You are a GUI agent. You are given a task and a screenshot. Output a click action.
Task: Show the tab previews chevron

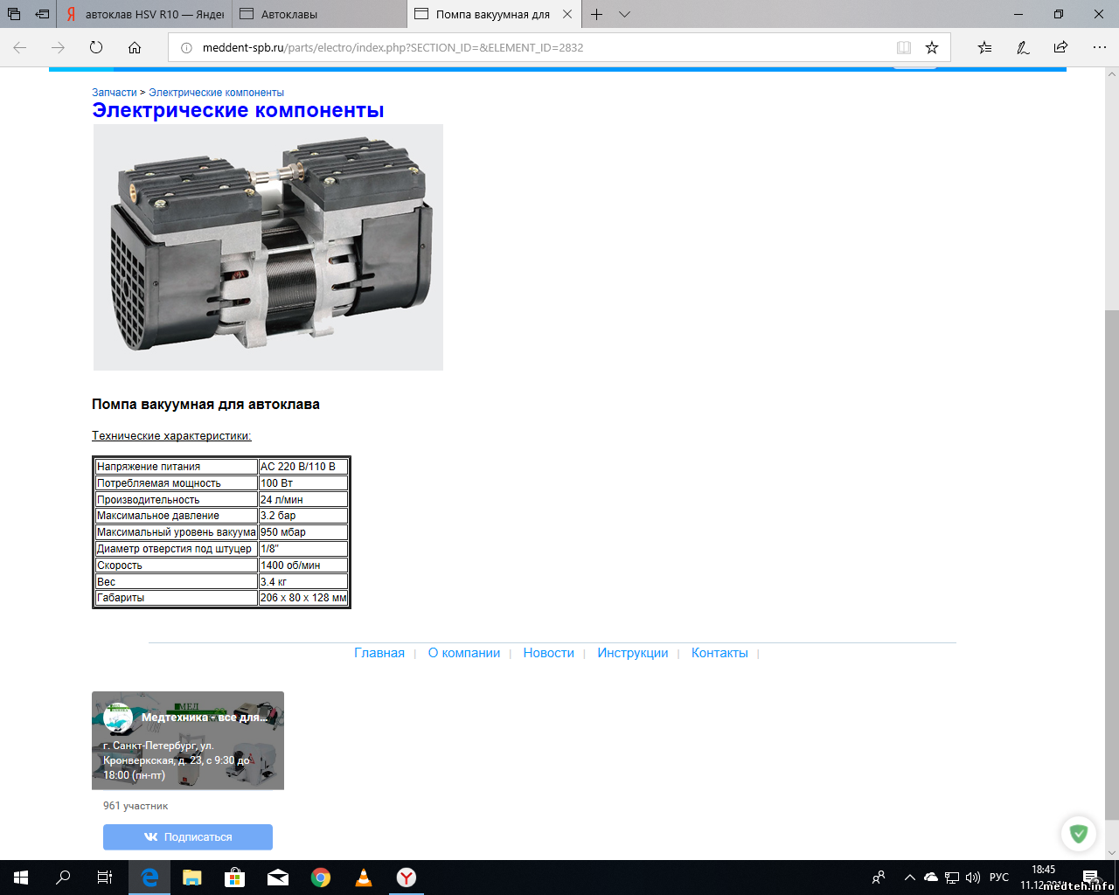click(624, 14)
